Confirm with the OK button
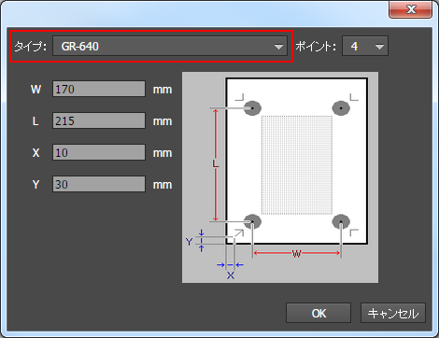 point(319,313)
